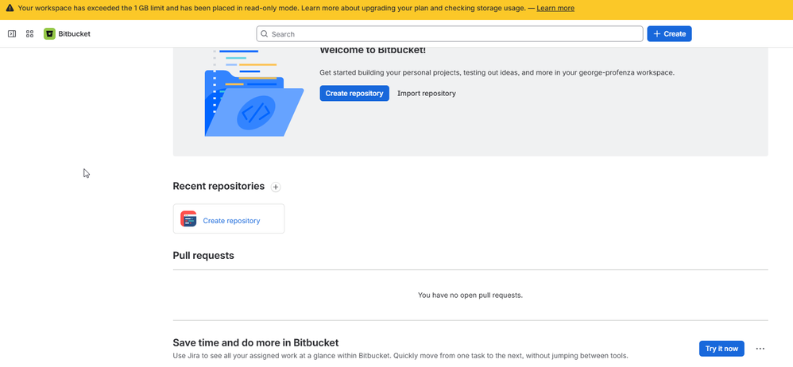Click the magnifier icon in the search bar

click(264, 34)
